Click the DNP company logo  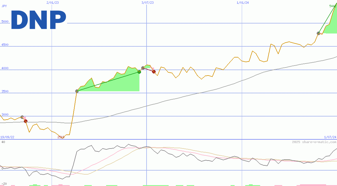click(39, 20)
